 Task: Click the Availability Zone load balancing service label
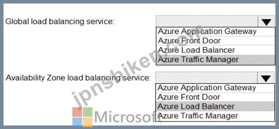(x=78, y=78)
